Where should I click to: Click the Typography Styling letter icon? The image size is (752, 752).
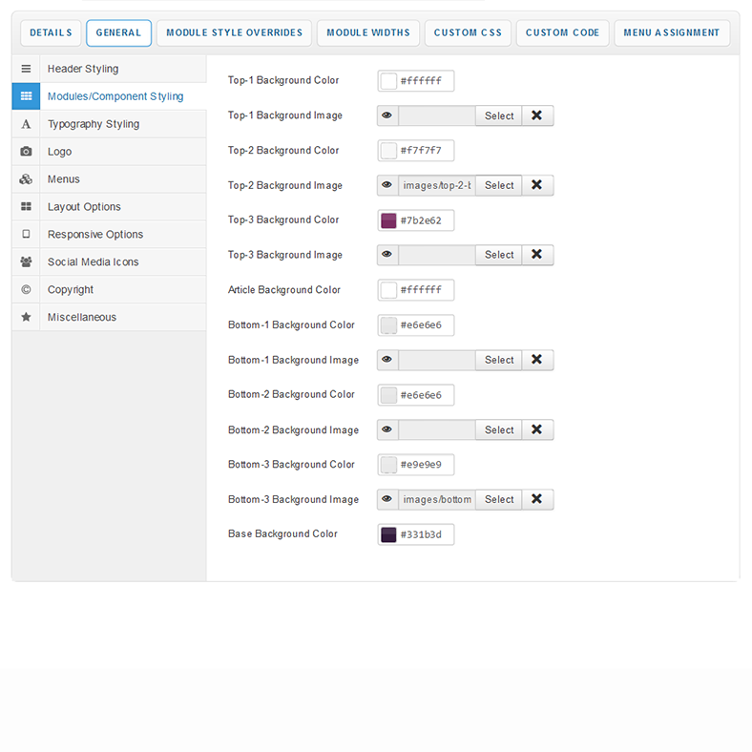26,124
